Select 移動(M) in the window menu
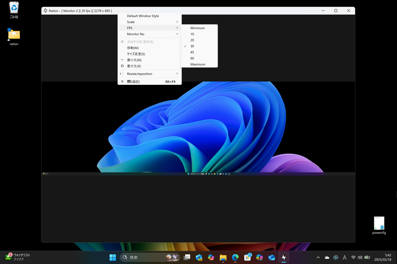The width and height of the screenshot is (397, 264). pyautogui.click(x=149, y=48)
